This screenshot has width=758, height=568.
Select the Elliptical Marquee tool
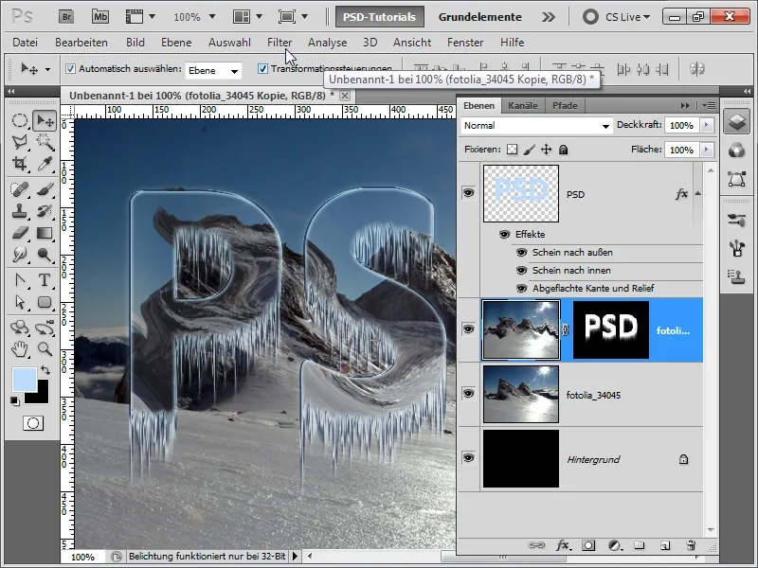click(19, 120)
